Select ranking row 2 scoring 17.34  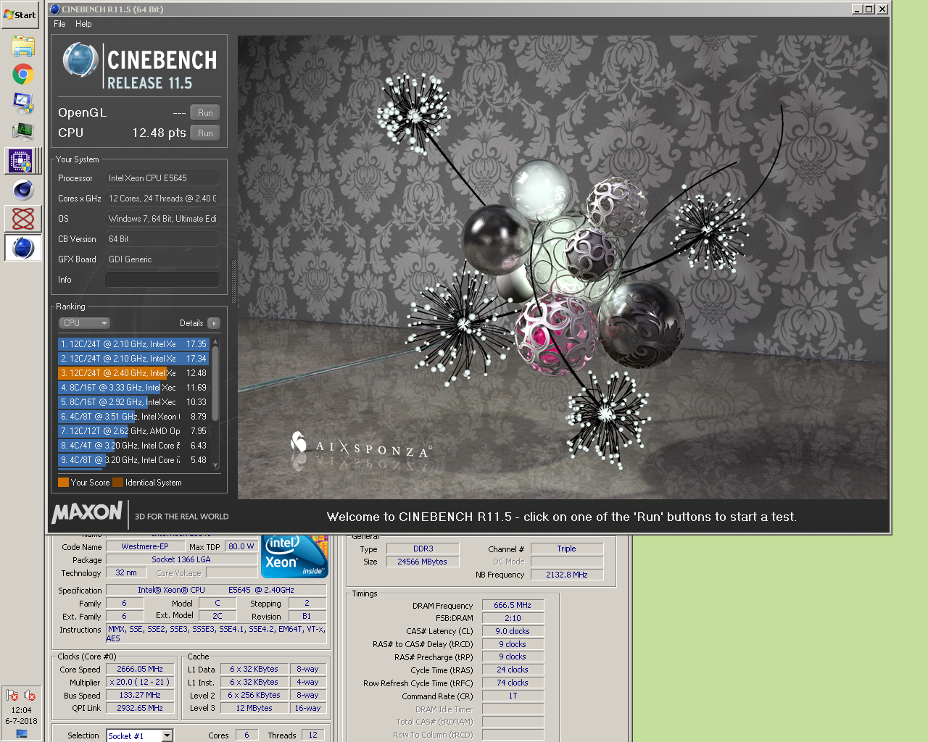(x=133, y=359)
